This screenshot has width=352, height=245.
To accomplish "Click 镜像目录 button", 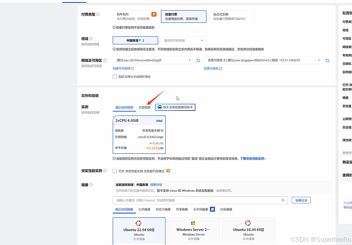I will [301, 200].
